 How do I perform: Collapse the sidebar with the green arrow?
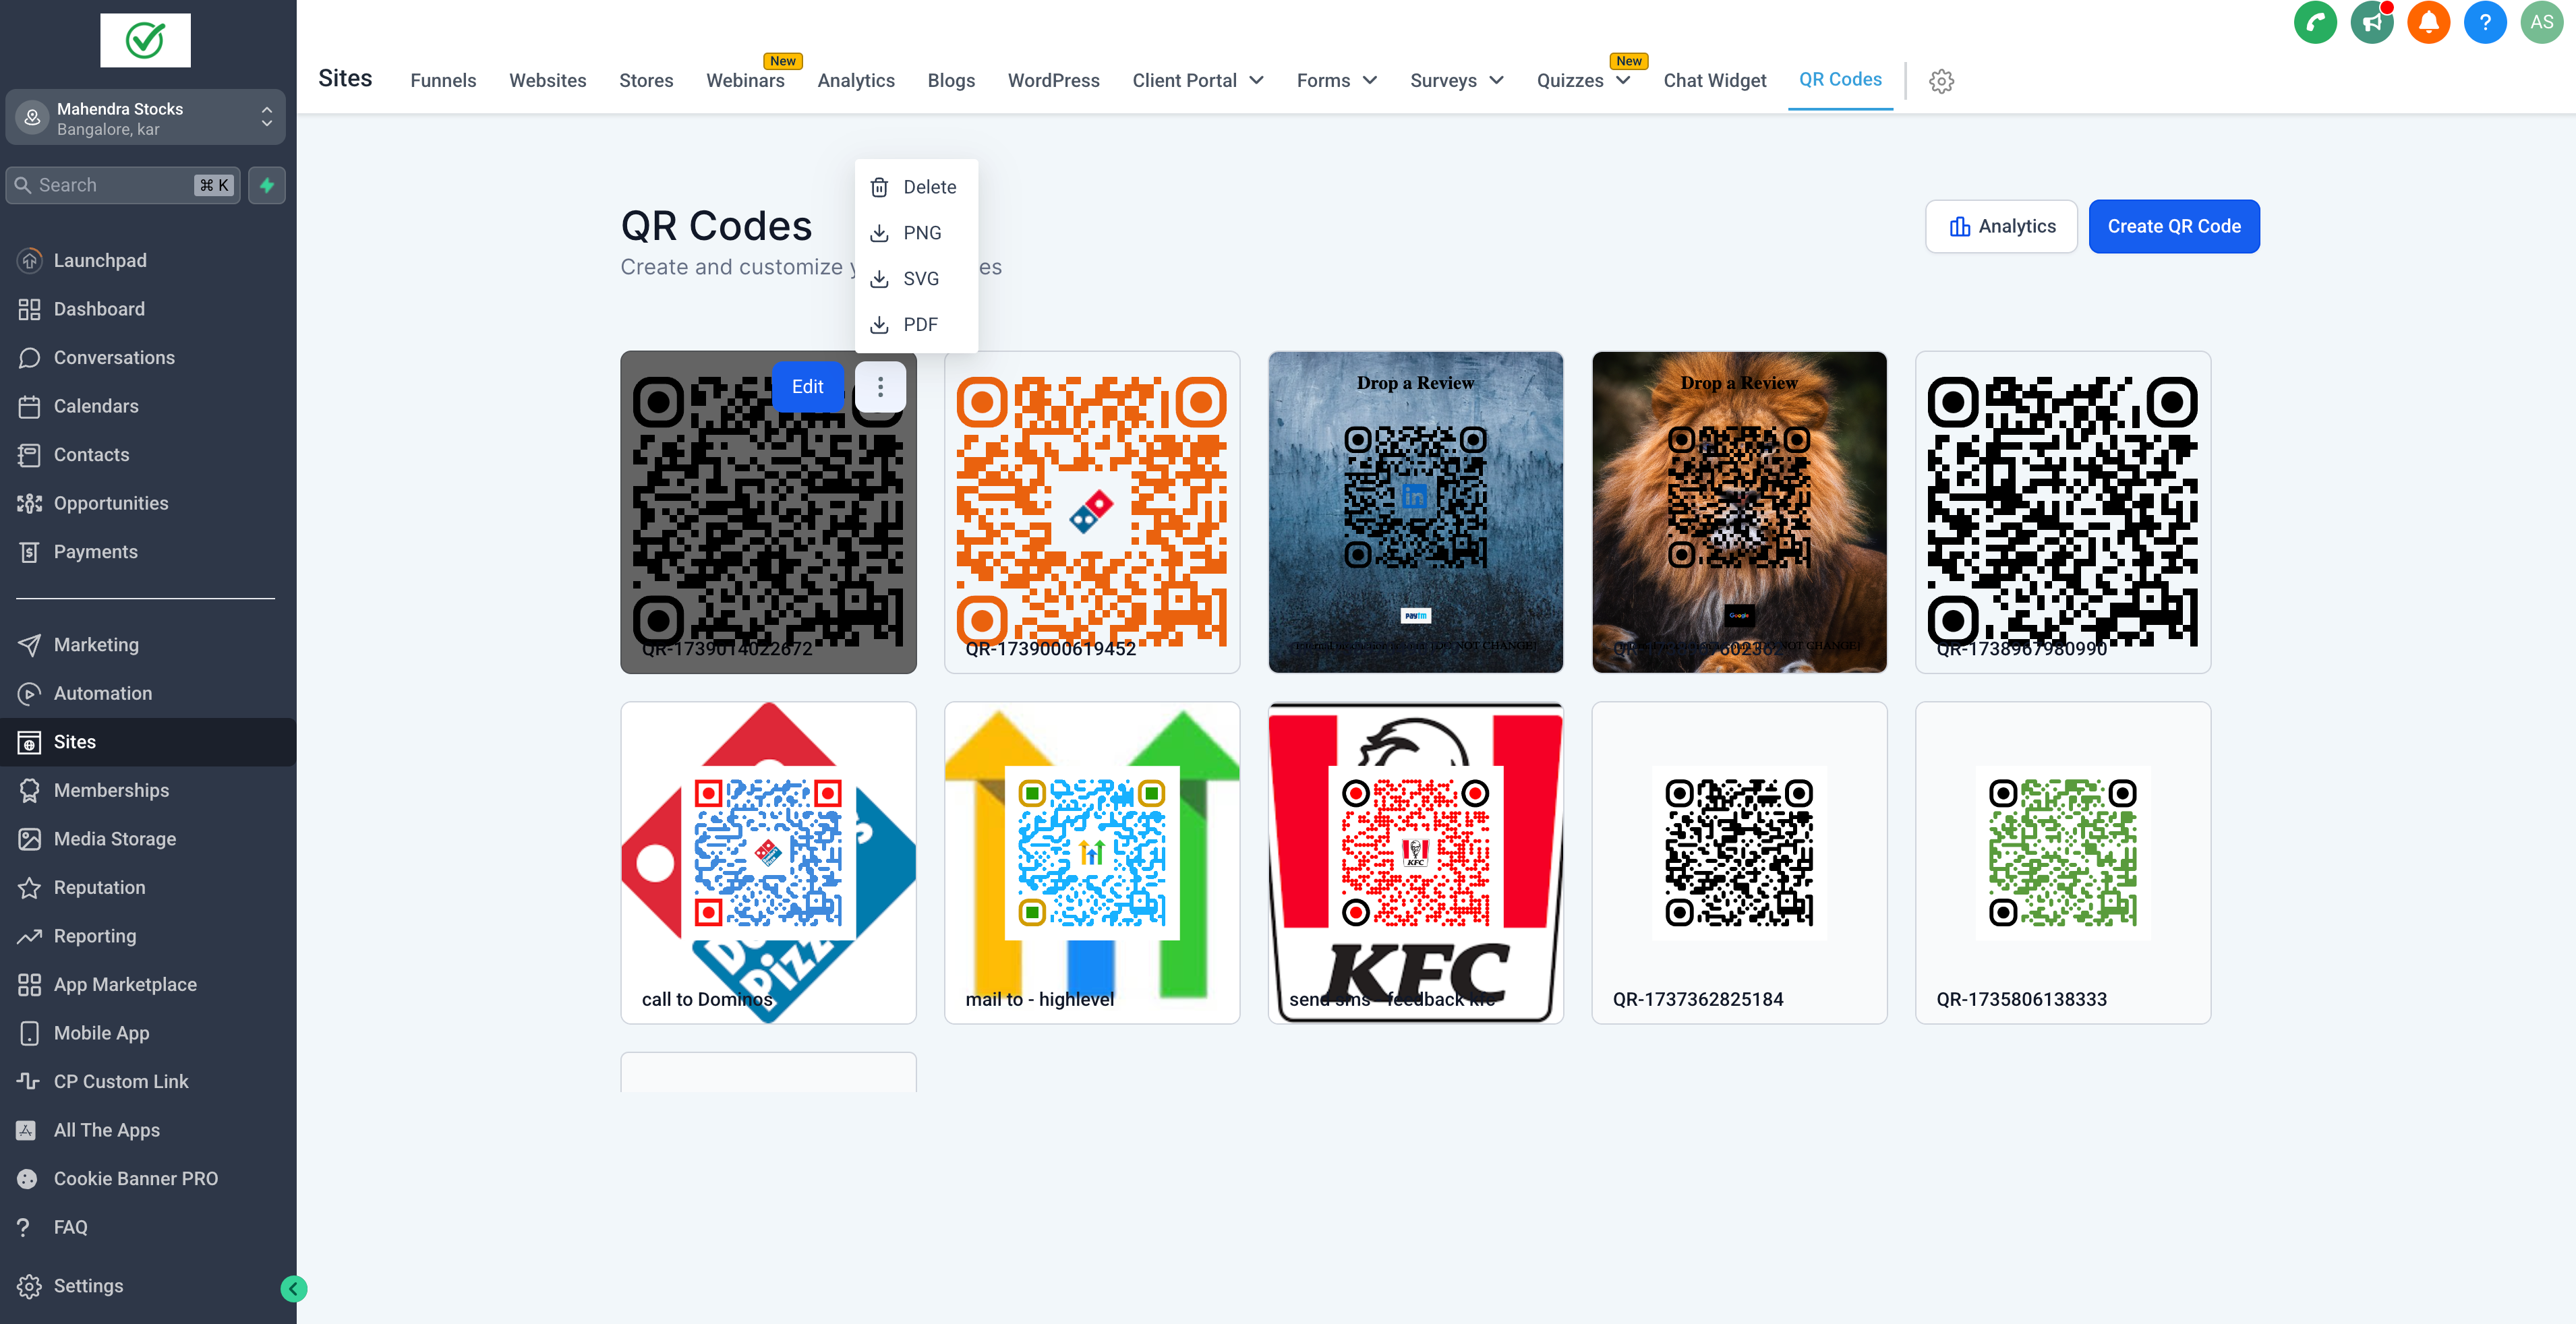tap(293, 1288)
